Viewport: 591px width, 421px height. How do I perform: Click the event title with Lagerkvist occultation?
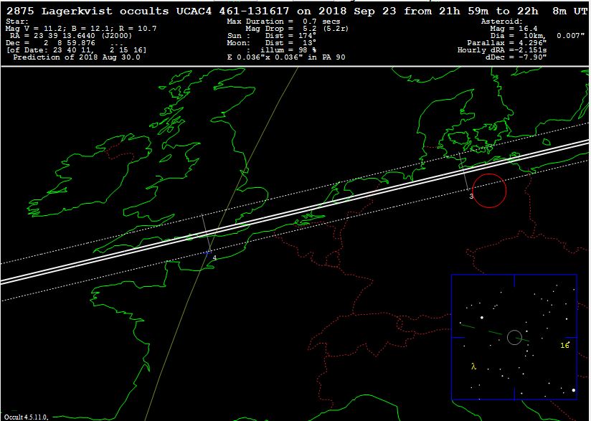pyautogui.click(x=295, y=11)
